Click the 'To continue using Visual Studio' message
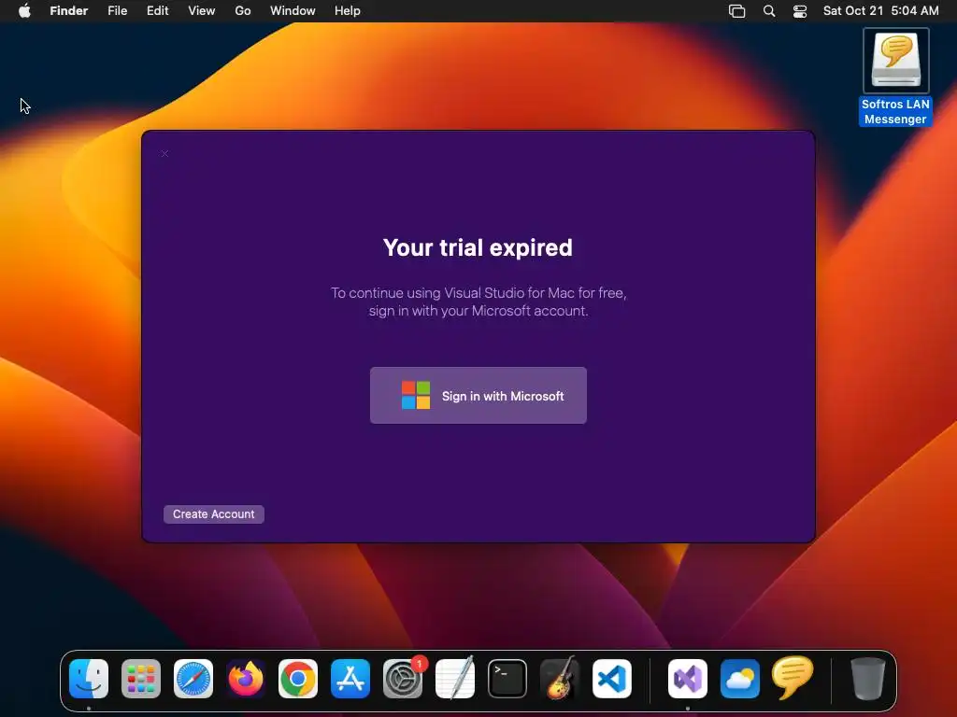The image size is (957, 717). click(478, 302)
